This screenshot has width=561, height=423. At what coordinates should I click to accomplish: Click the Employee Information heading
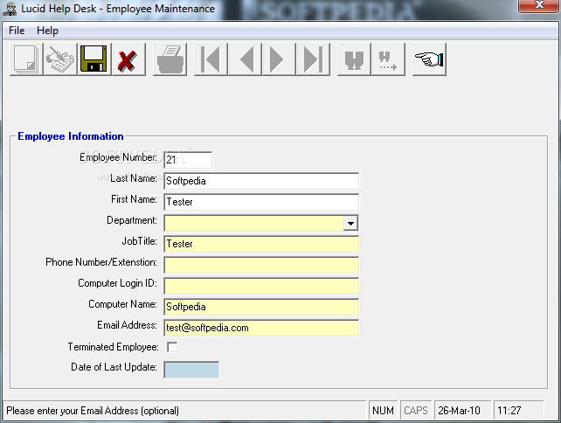click(71, 136)
